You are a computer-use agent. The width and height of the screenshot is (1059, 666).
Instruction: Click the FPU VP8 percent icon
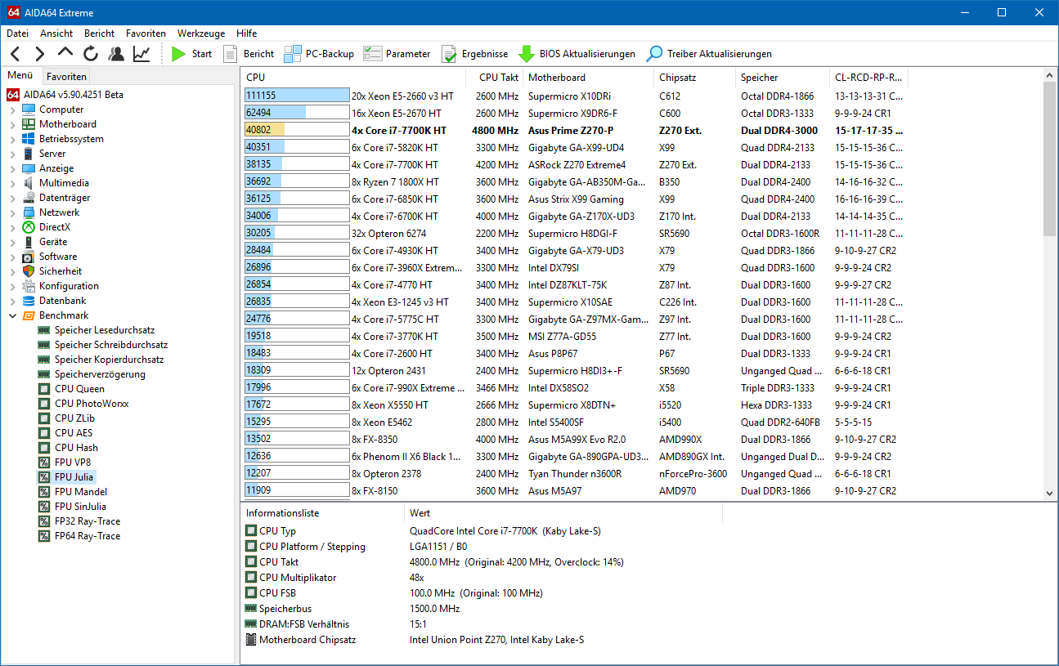(x=44, y=463)
